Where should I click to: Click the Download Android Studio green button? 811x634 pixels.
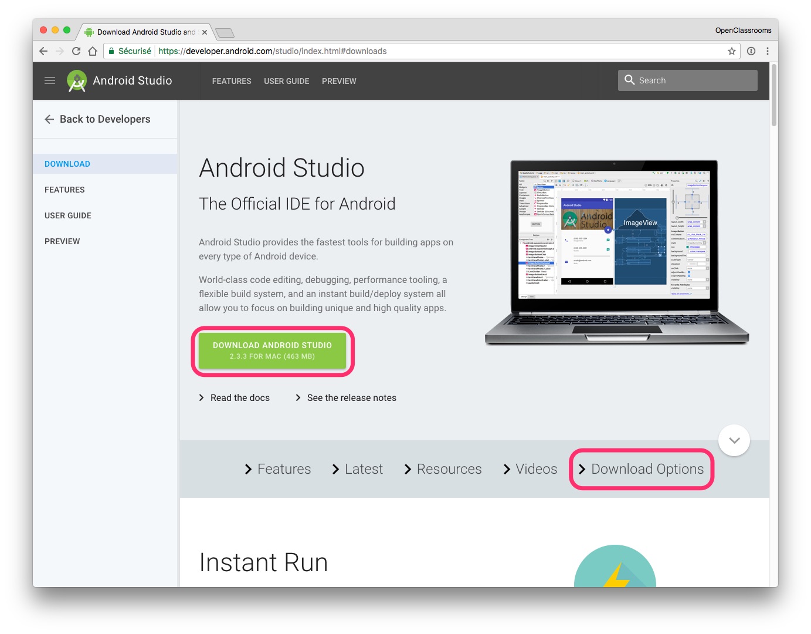[273, 351]
